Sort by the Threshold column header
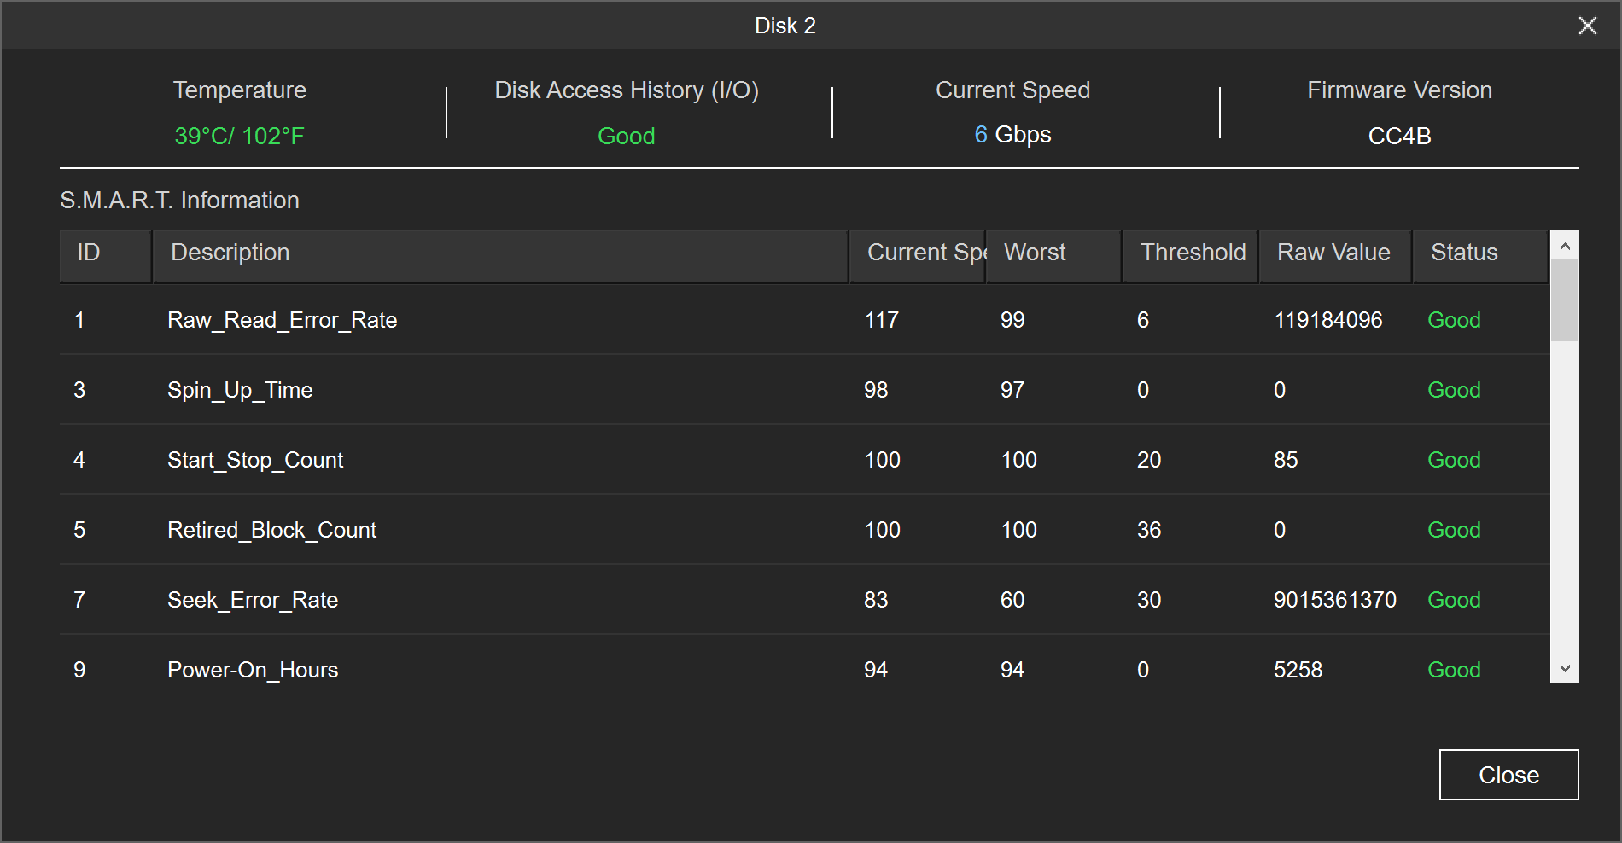 click(x=1190, y=253)
